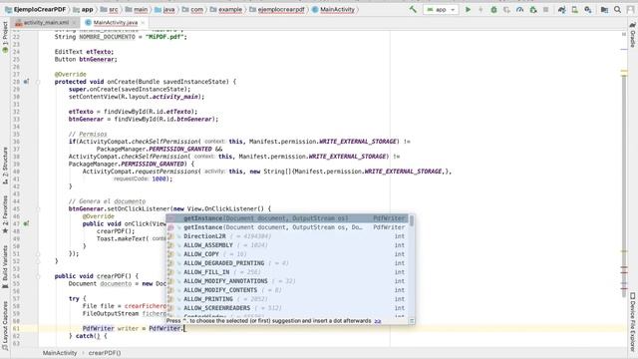This screenshot has height=359, width=638.
Task: Click the Profile app gauge icon
Action: click(519, 9)
